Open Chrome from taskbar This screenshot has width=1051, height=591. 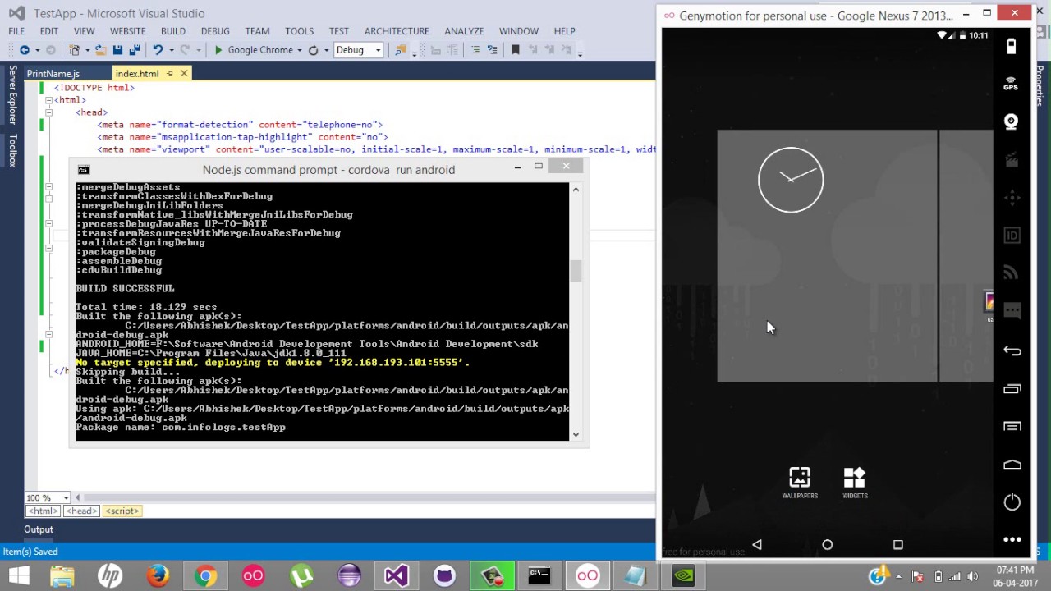tap(205, 575)
